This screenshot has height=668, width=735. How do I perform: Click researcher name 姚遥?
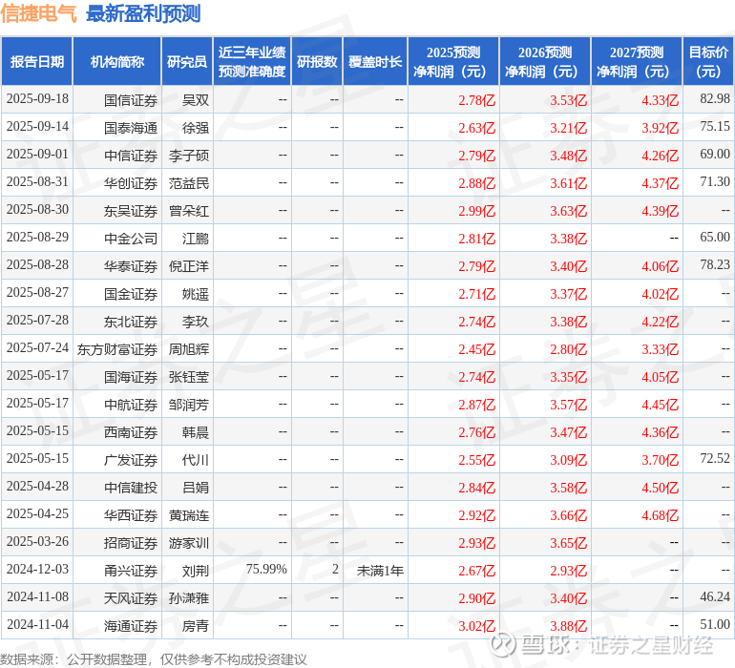[x=196, y=294]
